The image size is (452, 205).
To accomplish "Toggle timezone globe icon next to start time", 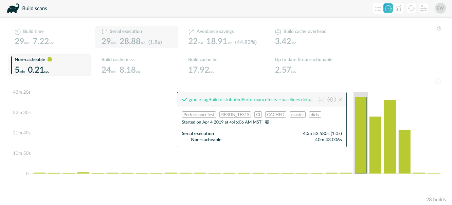I will [267, 122].
